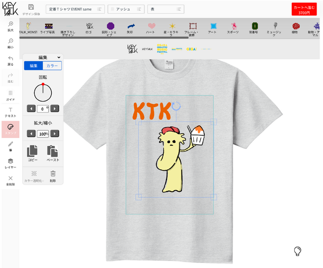Increase rotation with right arrow
This screenshot has width=323, height=268.
pos(55,109)
